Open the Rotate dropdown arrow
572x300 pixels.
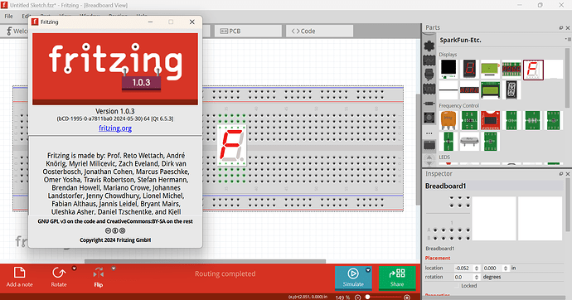click(74, 269)
